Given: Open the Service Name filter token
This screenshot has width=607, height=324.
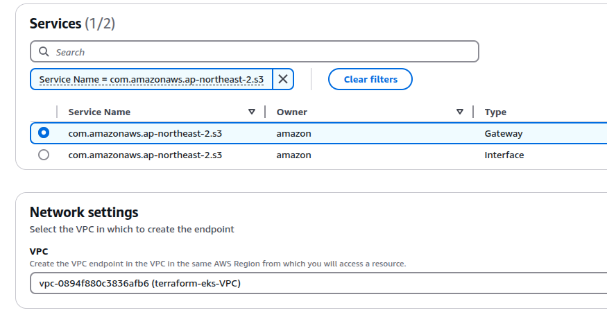Looking at the screenshot, I should tap(151, 79).
